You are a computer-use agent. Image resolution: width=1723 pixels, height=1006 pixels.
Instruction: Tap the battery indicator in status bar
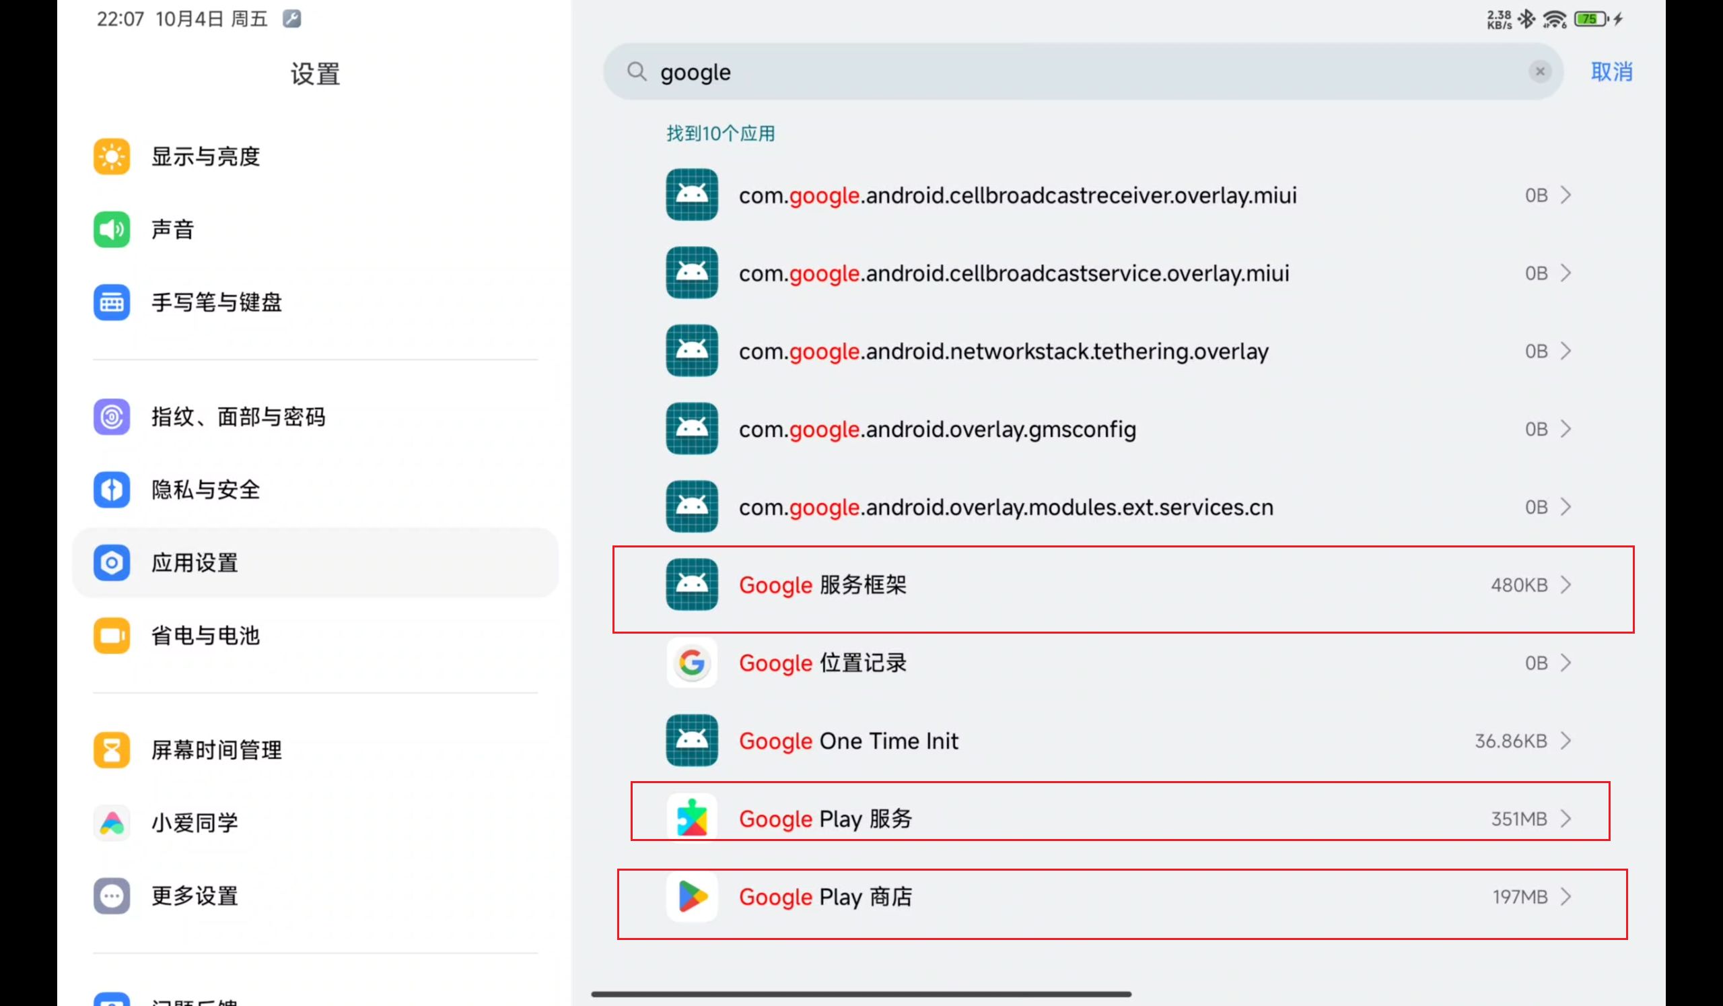[1591, 19]
